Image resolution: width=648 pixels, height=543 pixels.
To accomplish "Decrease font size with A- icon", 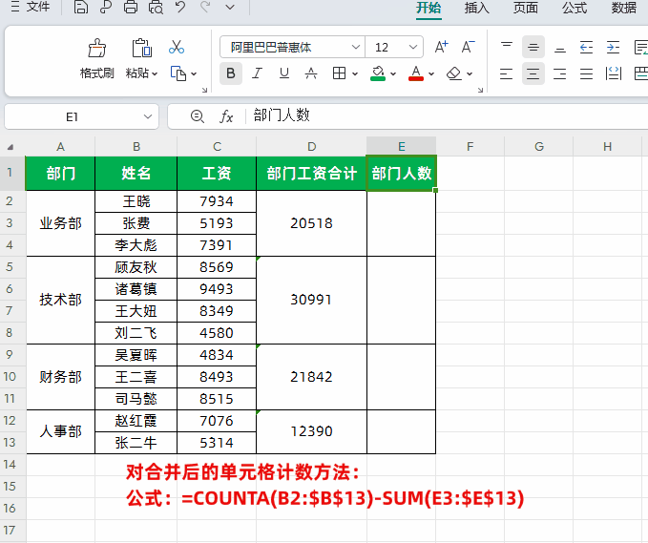I will coord(468,47).
